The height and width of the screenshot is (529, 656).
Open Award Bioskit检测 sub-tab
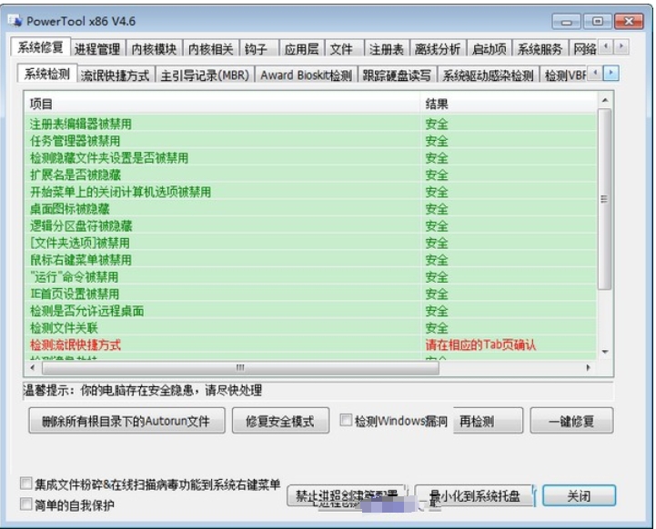point(306,75)
